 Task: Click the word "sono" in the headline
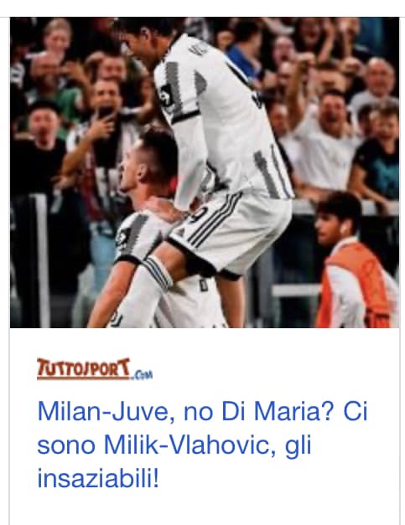[65, 445]
